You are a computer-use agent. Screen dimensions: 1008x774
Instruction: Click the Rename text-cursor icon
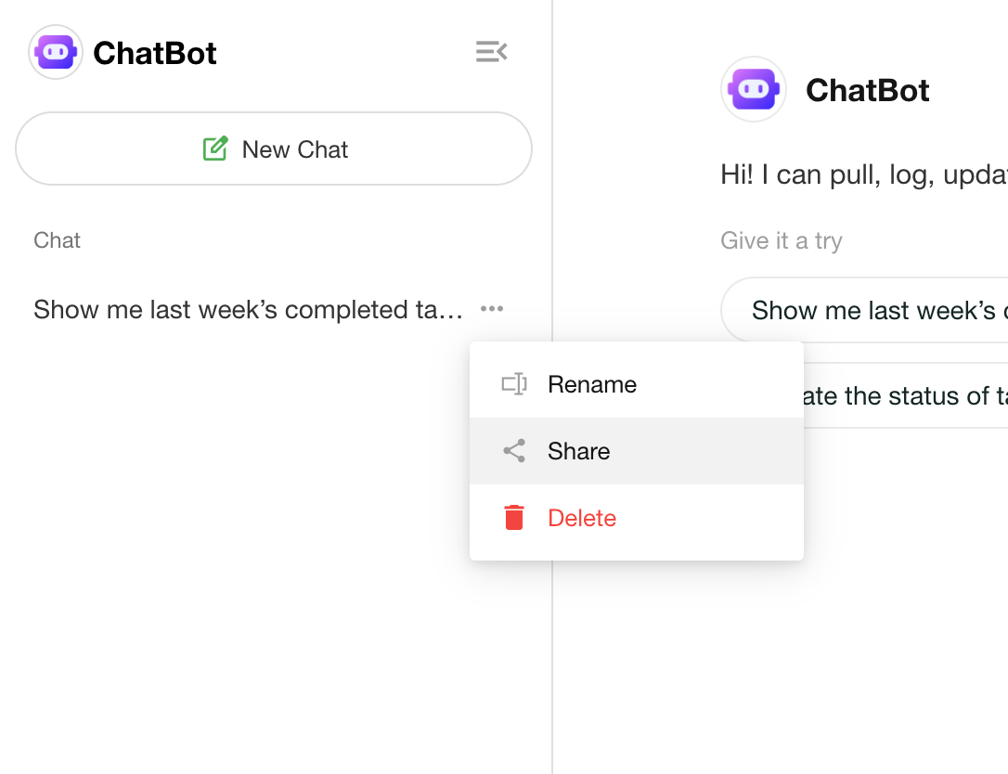[x=514, y=384]
